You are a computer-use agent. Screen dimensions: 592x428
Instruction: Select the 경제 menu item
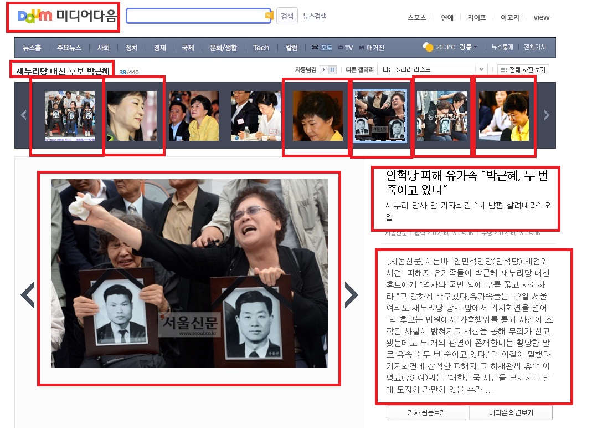(x=159, y=48)
